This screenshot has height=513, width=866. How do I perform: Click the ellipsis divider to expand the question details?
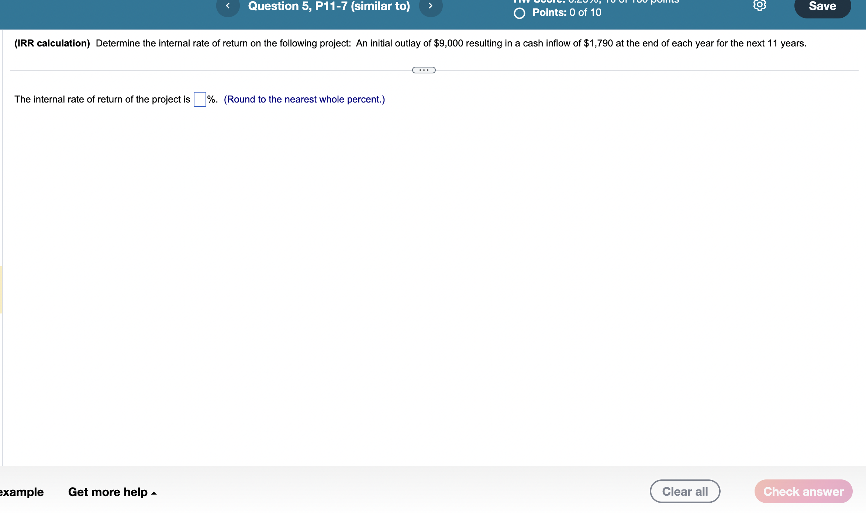pyautogui.click(x=424, y=69)
